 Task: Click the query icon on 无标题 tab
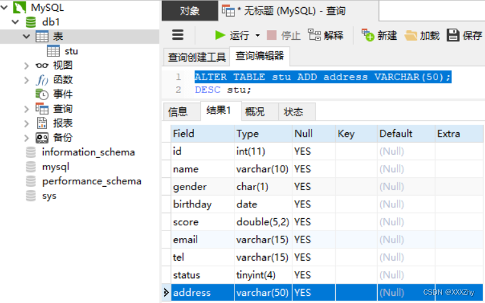228,11
